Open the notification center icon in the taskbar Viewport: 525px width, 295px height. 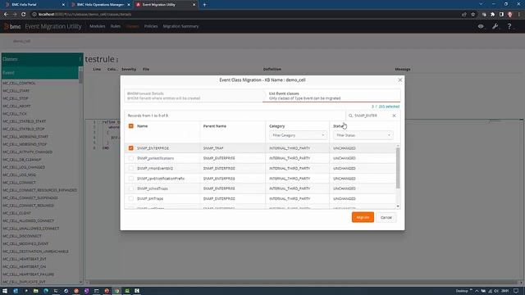coord(516,291)
